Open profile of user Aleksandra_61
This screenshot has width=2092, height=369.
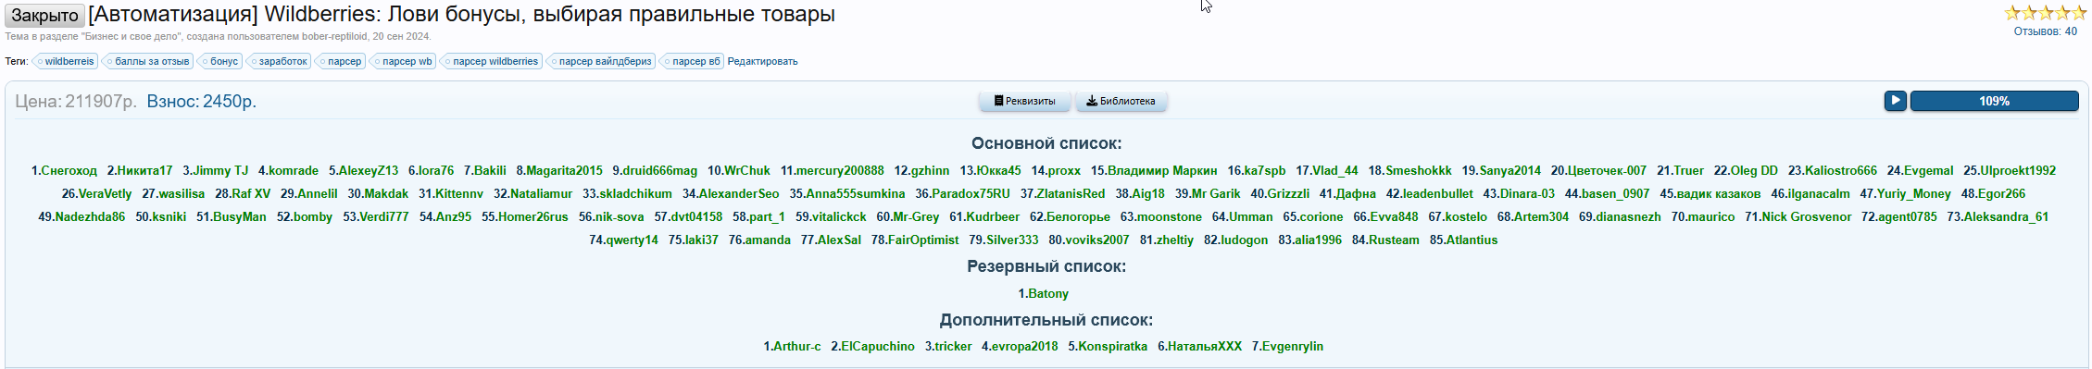click(2006, 216)
